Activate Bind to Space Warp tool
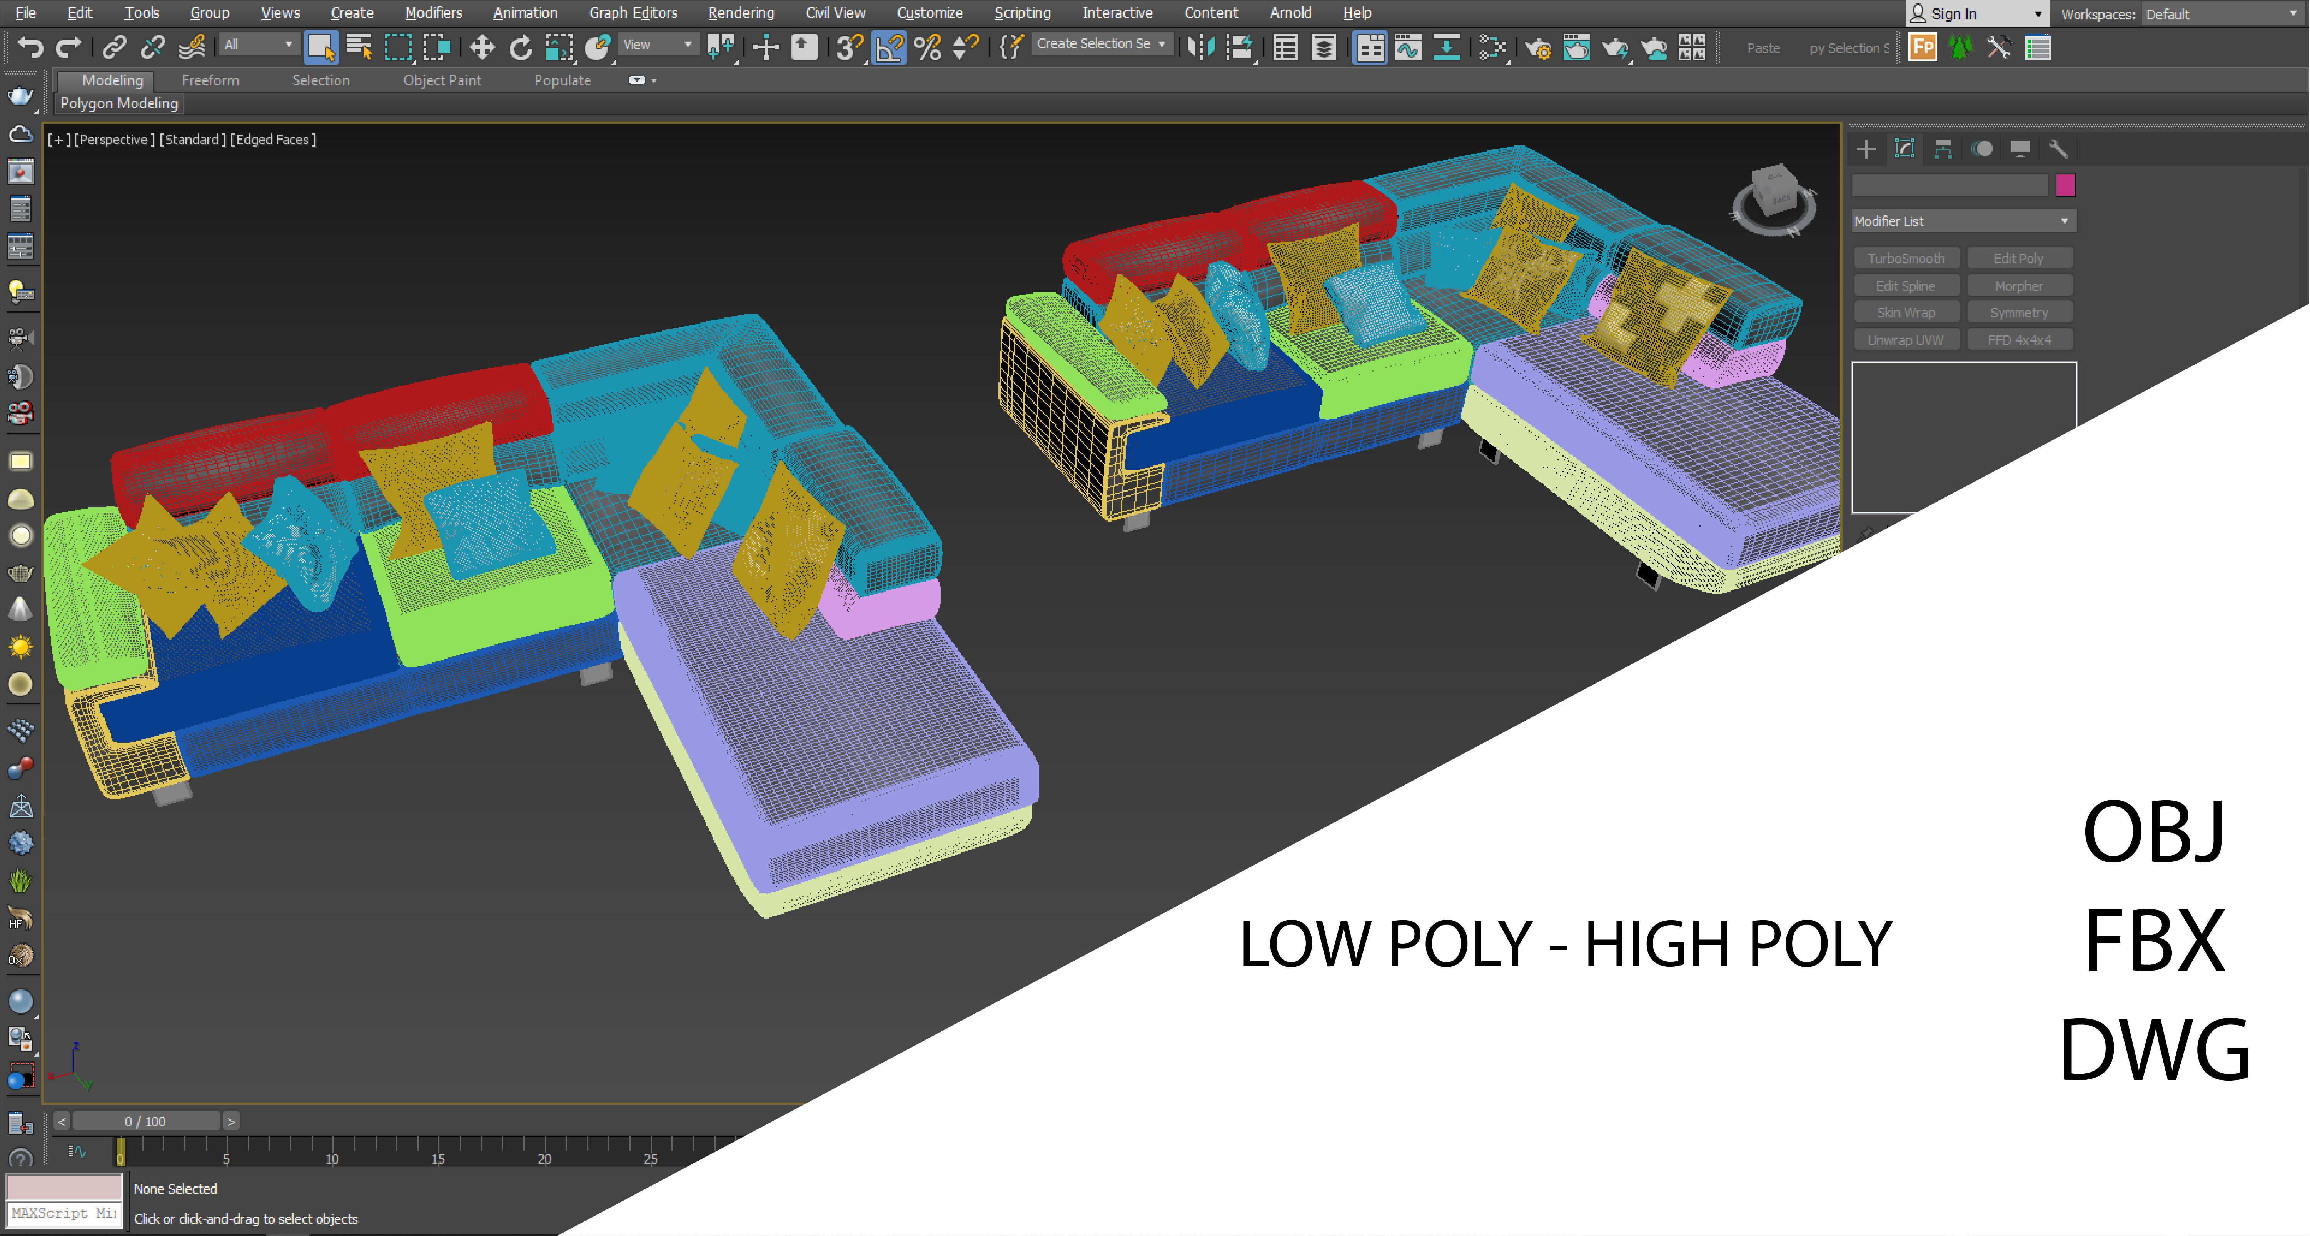Image resolution: width=2310 pixels, height=1236 pixels. (192, 47)
